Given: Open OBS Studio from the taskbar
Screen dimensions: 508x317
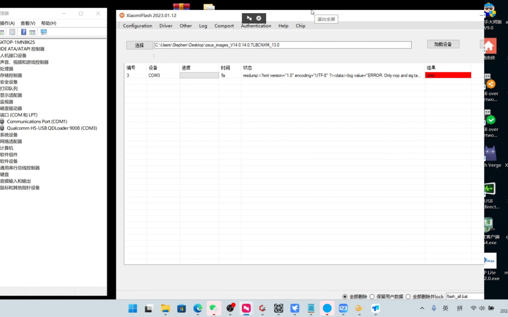Looking at the screenshot, I should (x=230, y=308).
